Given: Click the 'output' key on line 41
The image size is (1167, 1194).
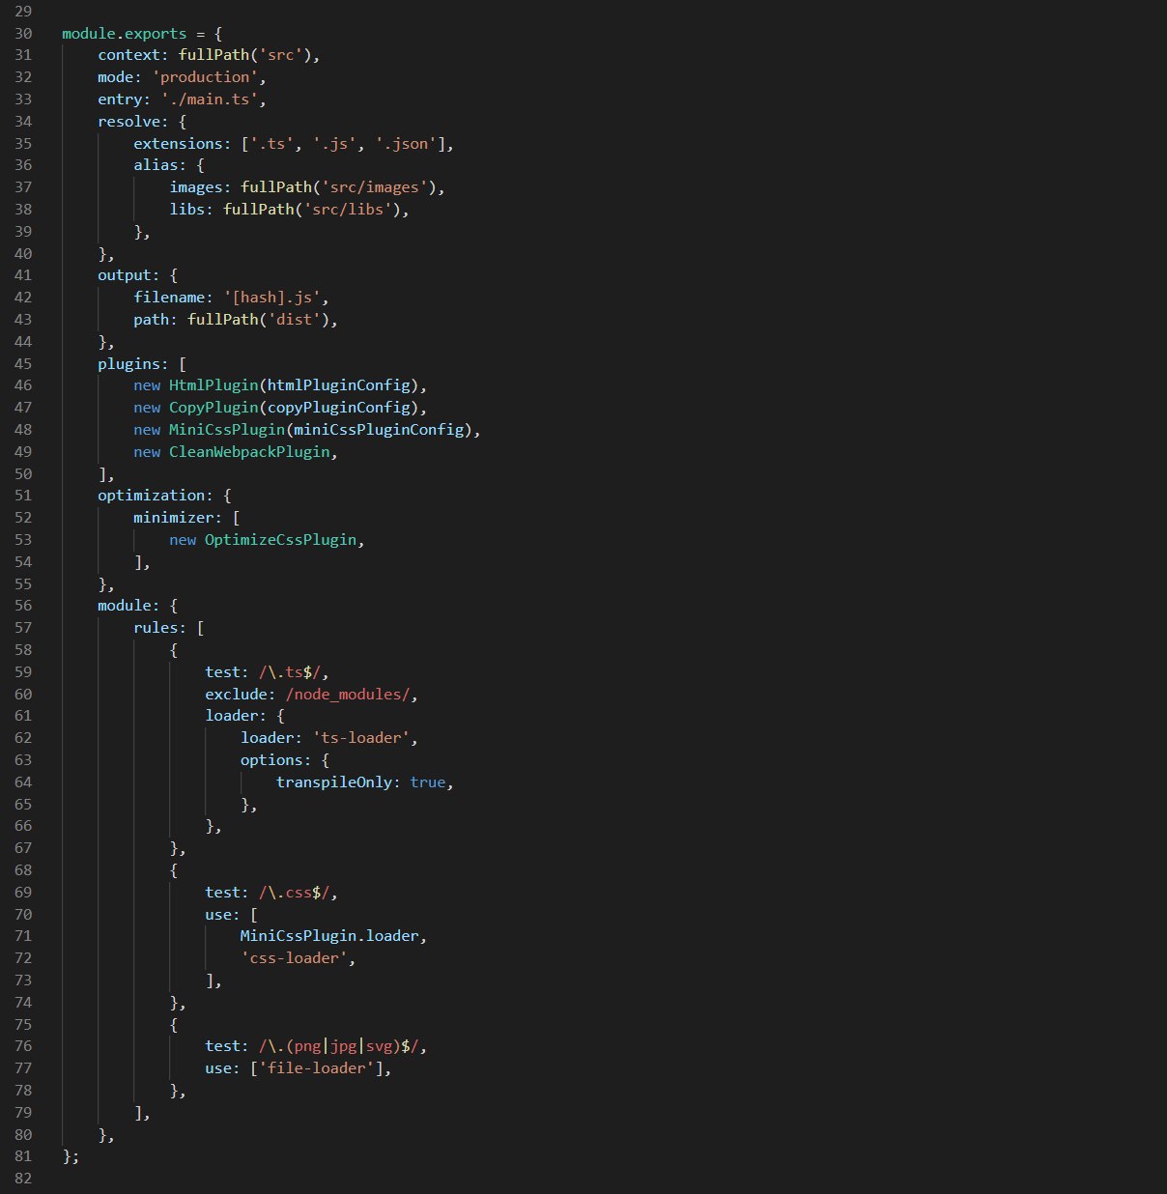Looking at the screenshot, I should click(124, 275).
